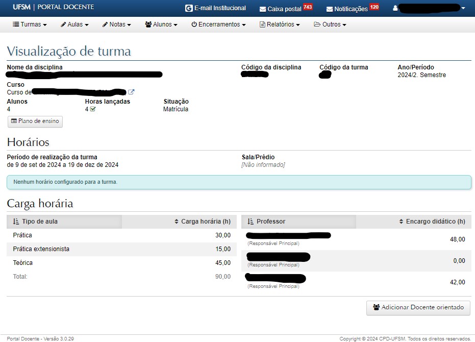
Task: Open the Notas menu
Action: (x=116, y=25)
